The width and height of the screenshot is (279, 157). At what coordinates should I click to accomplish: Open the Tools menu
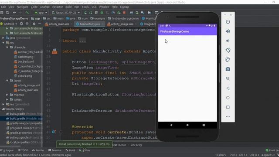85,7
